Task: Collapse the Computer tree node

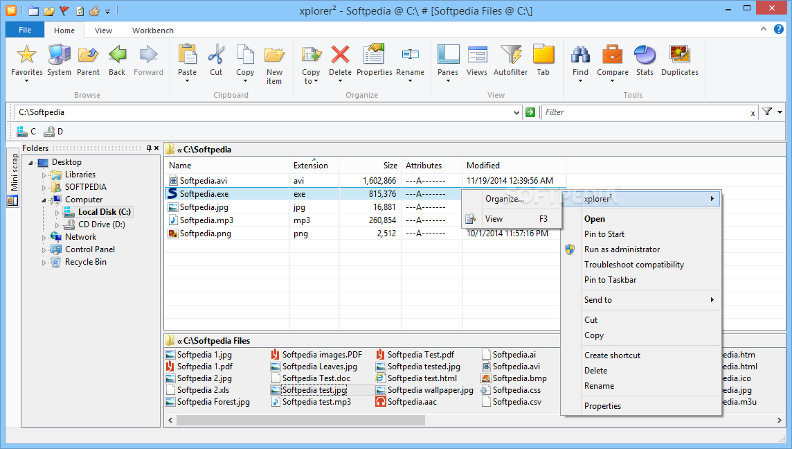Action: click(44, 200)
